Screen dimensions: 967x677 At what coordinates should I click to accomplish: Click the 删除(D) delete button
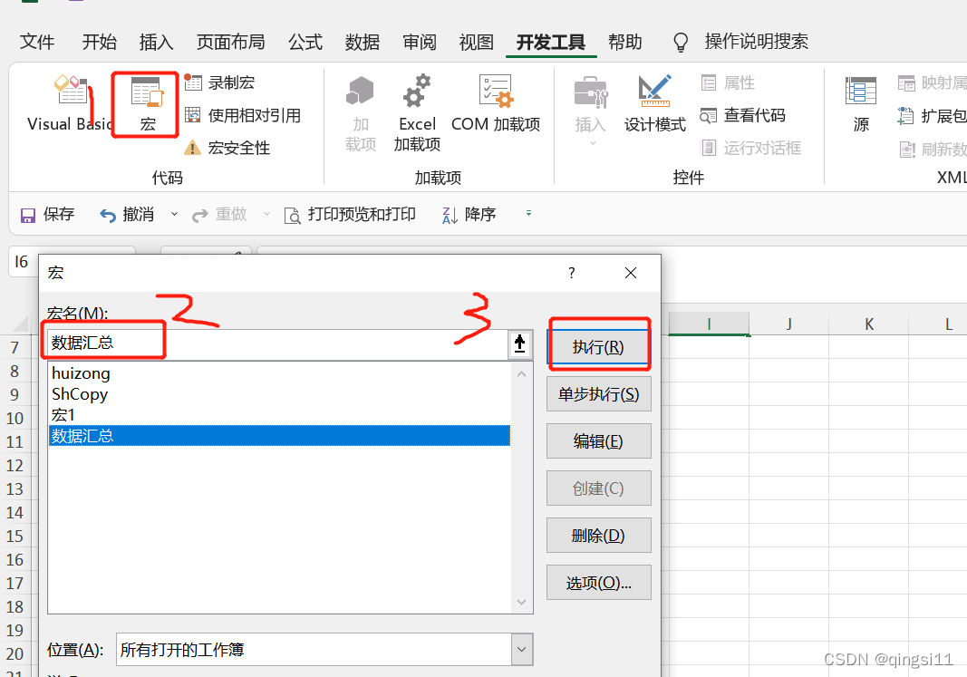(598, 536)
